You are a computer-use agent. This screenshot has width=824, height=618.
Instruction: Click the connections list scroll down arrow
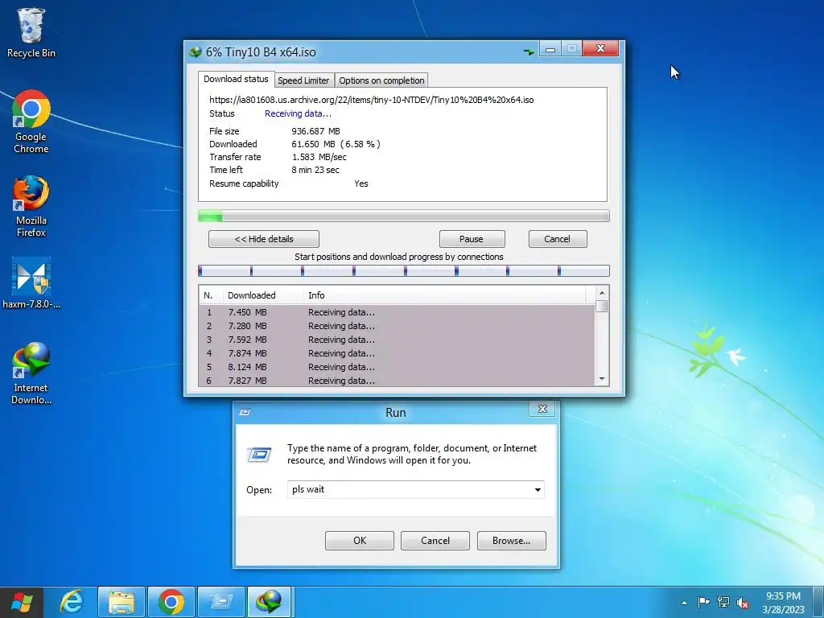(x=602, y=379)
